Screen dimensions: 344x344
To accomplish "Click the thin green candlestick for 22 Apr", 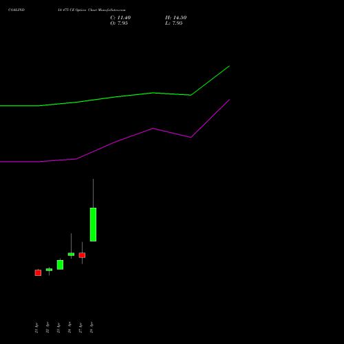I will (x=49, y=270).
